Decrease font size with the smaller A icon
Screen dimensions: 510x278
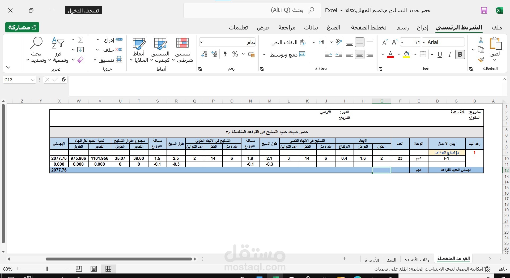pyautogui.click(x=385, y=42)
